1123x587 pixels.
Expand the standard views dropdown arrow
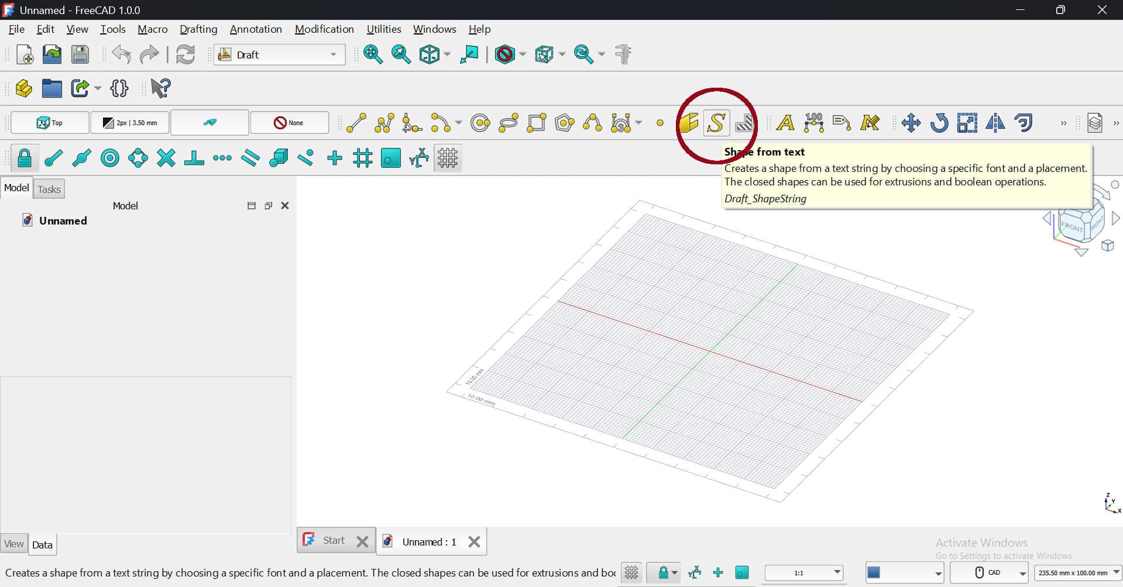[447, 54]
